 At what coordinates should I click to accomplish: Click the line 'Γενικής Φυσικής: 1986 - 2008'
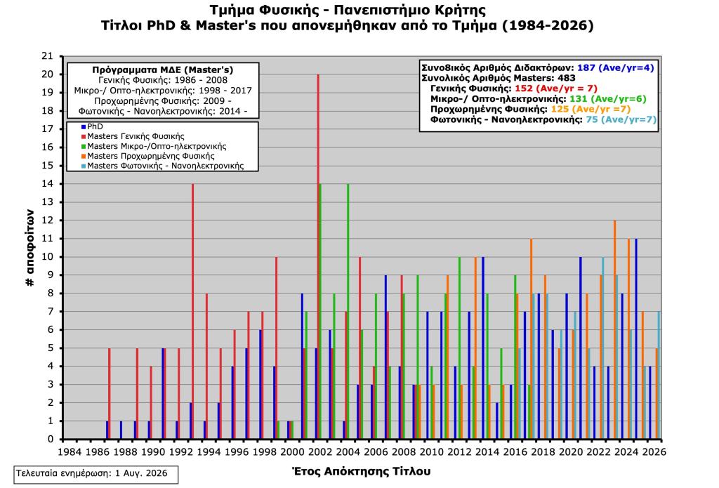coord(163,80)
